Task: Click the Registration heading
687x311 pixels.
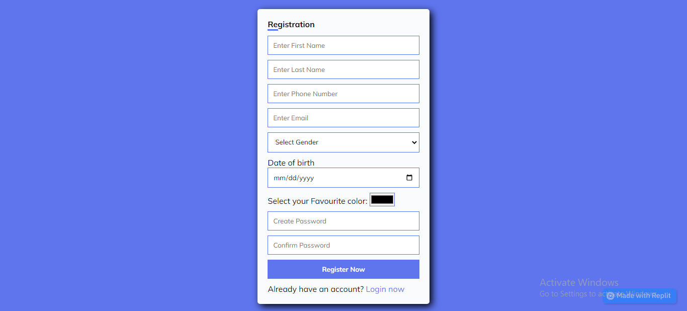Action: (x=291, y=25)
